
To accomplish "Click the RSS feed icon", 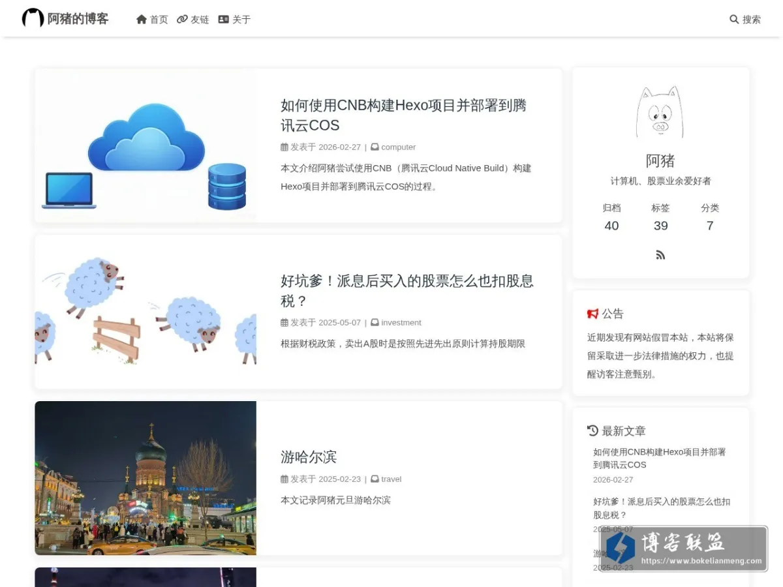I will click(x=660, y=255).
